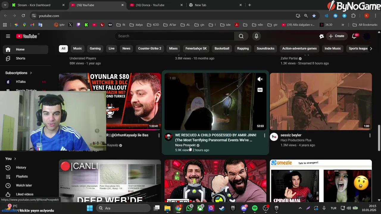Open more options for OrhunKayaalp video
This screenshot has height=214, width=381.
(x=159, y=136)
